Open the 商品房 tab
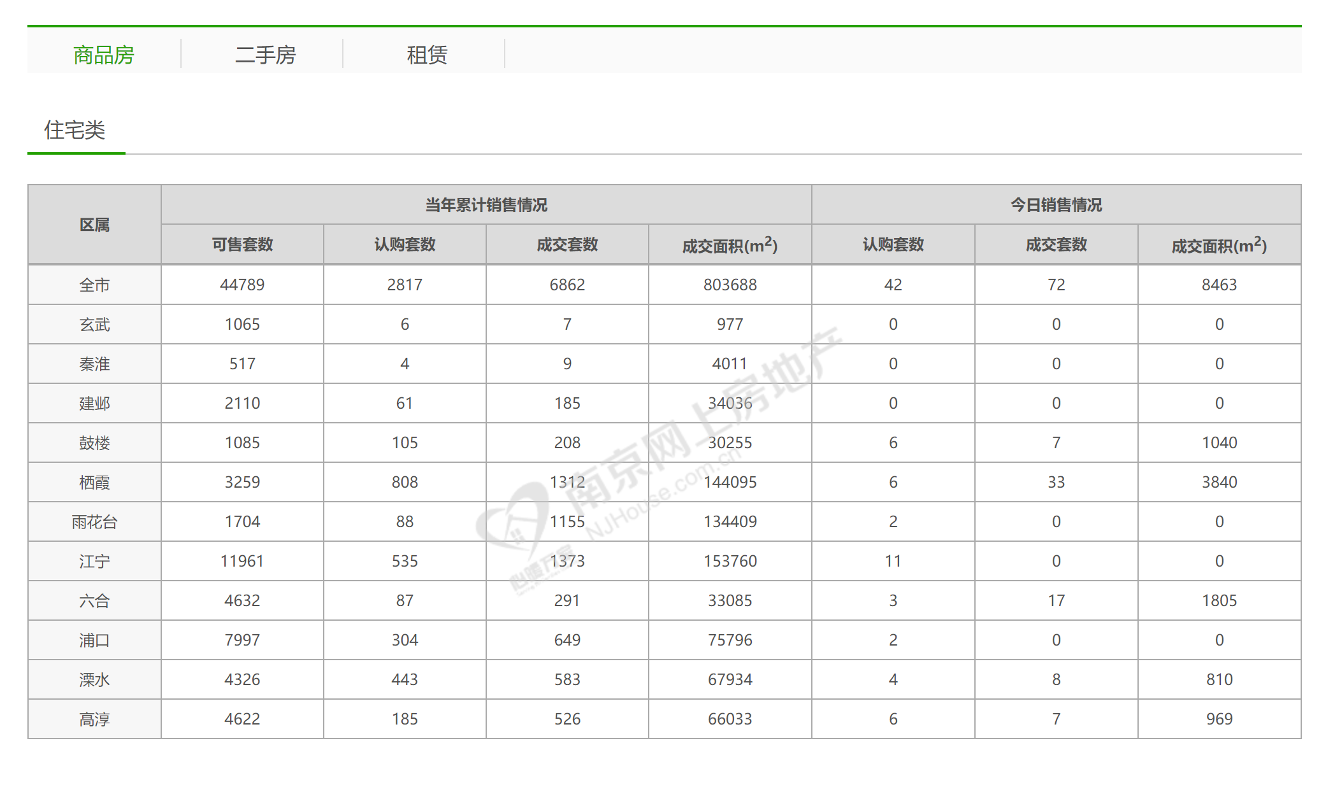 coord(104,55)
